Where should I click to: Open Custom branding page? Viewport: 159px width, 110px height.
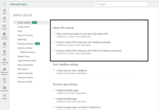pos(25,73)
